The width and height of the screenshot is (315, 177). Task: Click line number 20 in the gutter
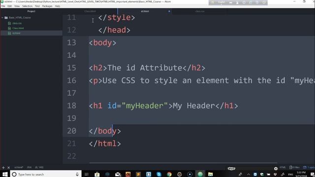[71, 131]
